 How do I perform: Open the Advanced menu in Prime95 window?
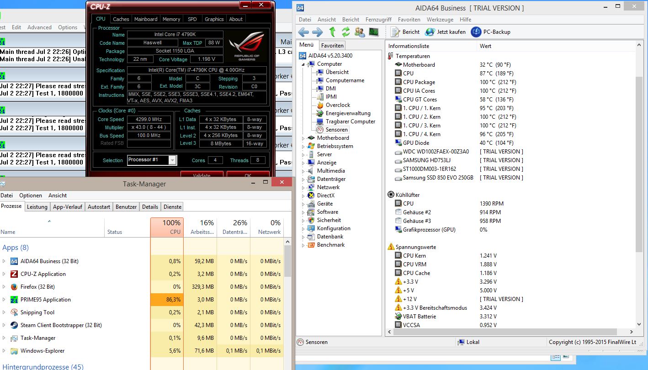click(x=39, y=27)
